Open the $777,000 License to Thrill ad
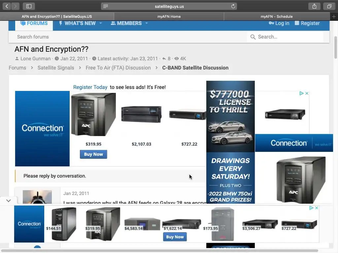The height and width of the screenshot is (253, 338). click(230, 142)
